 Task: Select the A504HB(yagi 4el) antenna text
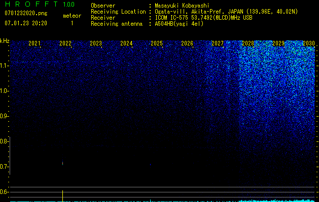coord(179,24)
